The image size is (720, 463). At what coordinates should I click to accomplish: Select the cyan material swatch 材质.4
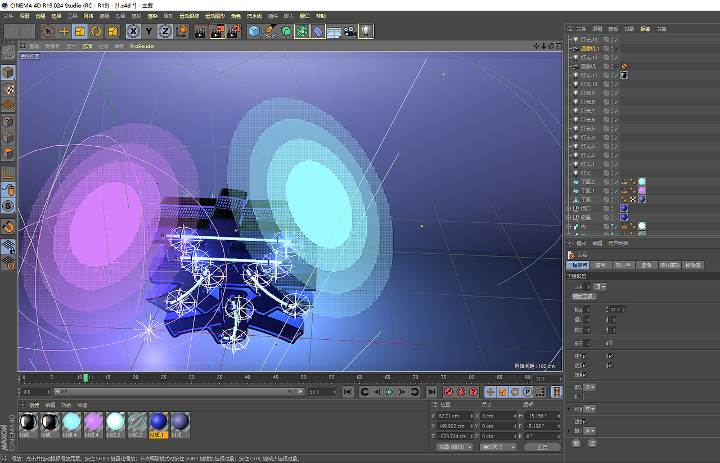(72, 425)
